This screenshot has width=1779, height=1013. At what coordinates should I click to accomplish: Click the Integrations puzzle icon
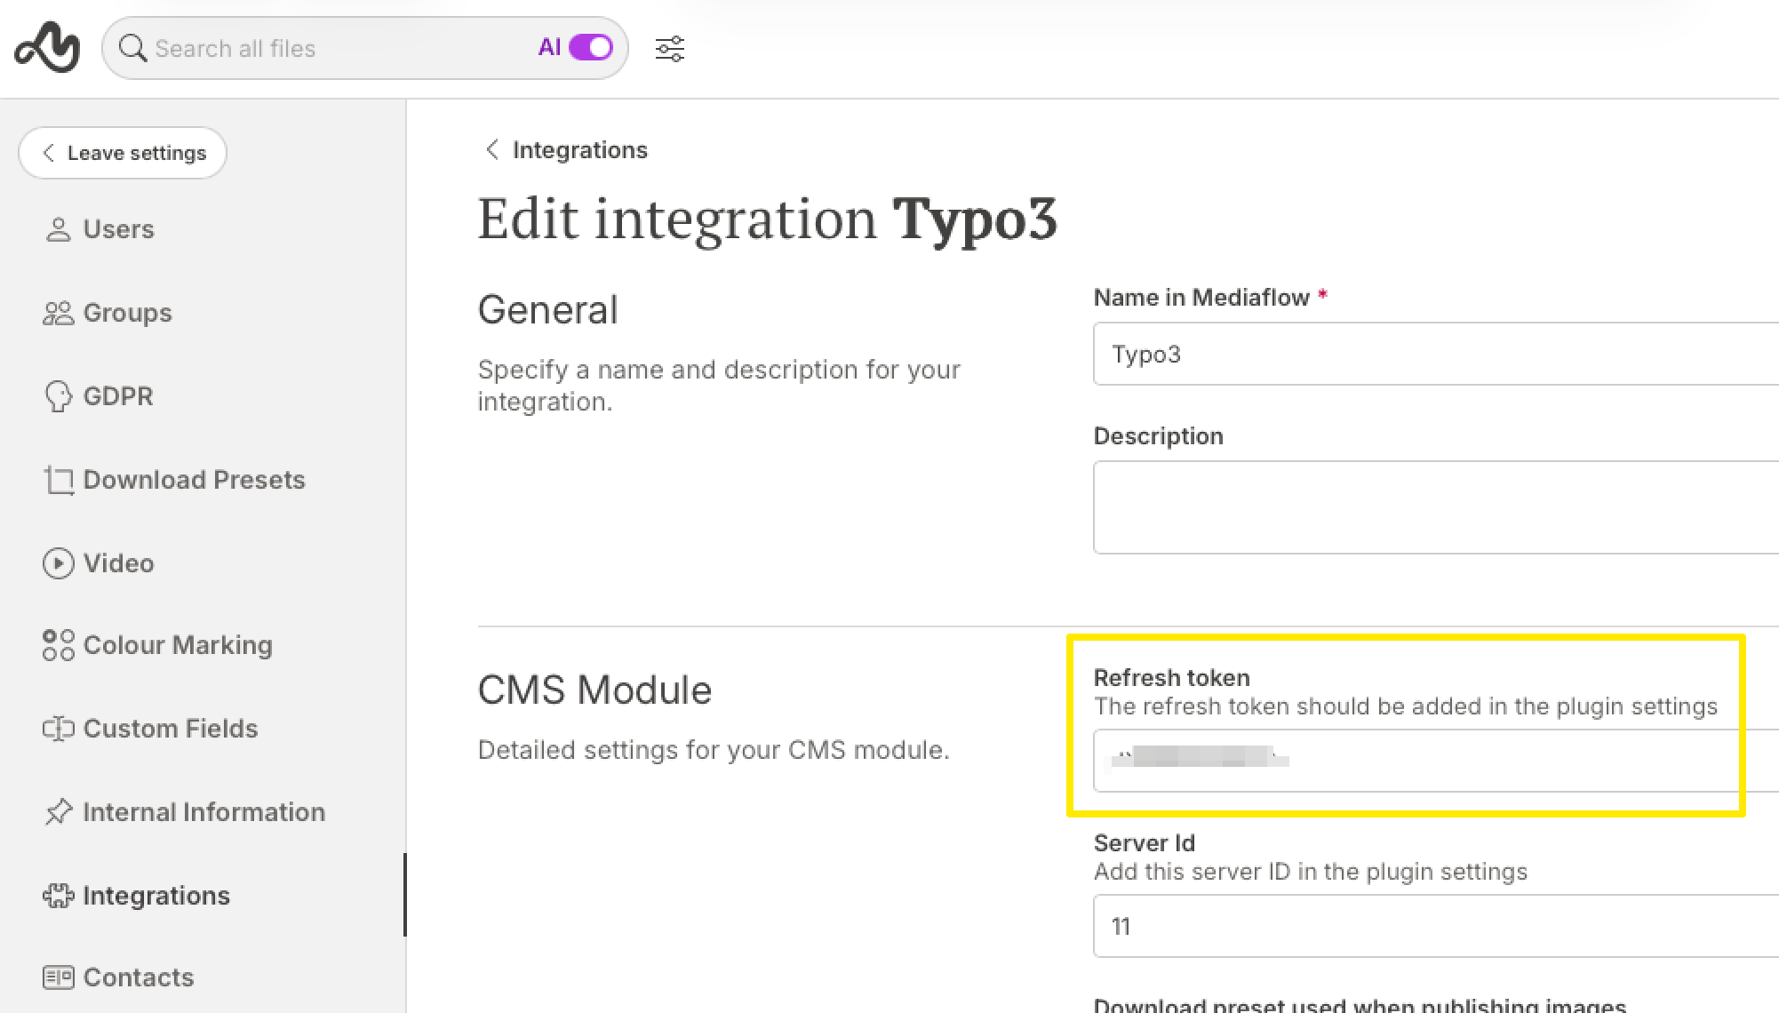(x=58, y=896)
